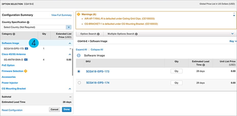Screen dimensions: 237x116
Task: Click the badge icon beside SCG418-EIPS-173 in summary
Action: 26,49
